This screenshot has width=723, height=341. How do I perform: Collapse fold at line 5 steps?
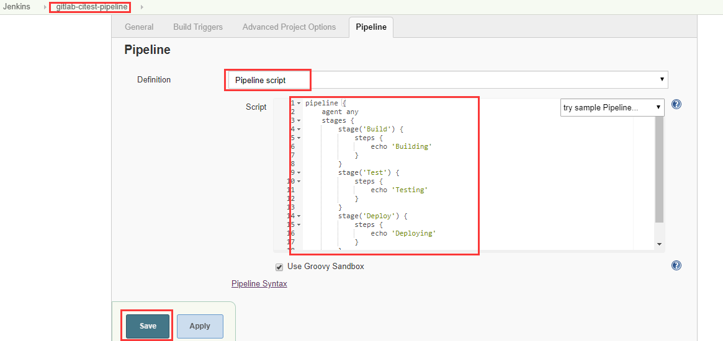(x=299, y=138)
